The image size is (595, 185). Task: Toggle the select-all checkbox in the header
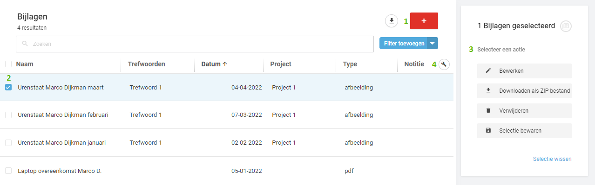(x=8, y=64)
